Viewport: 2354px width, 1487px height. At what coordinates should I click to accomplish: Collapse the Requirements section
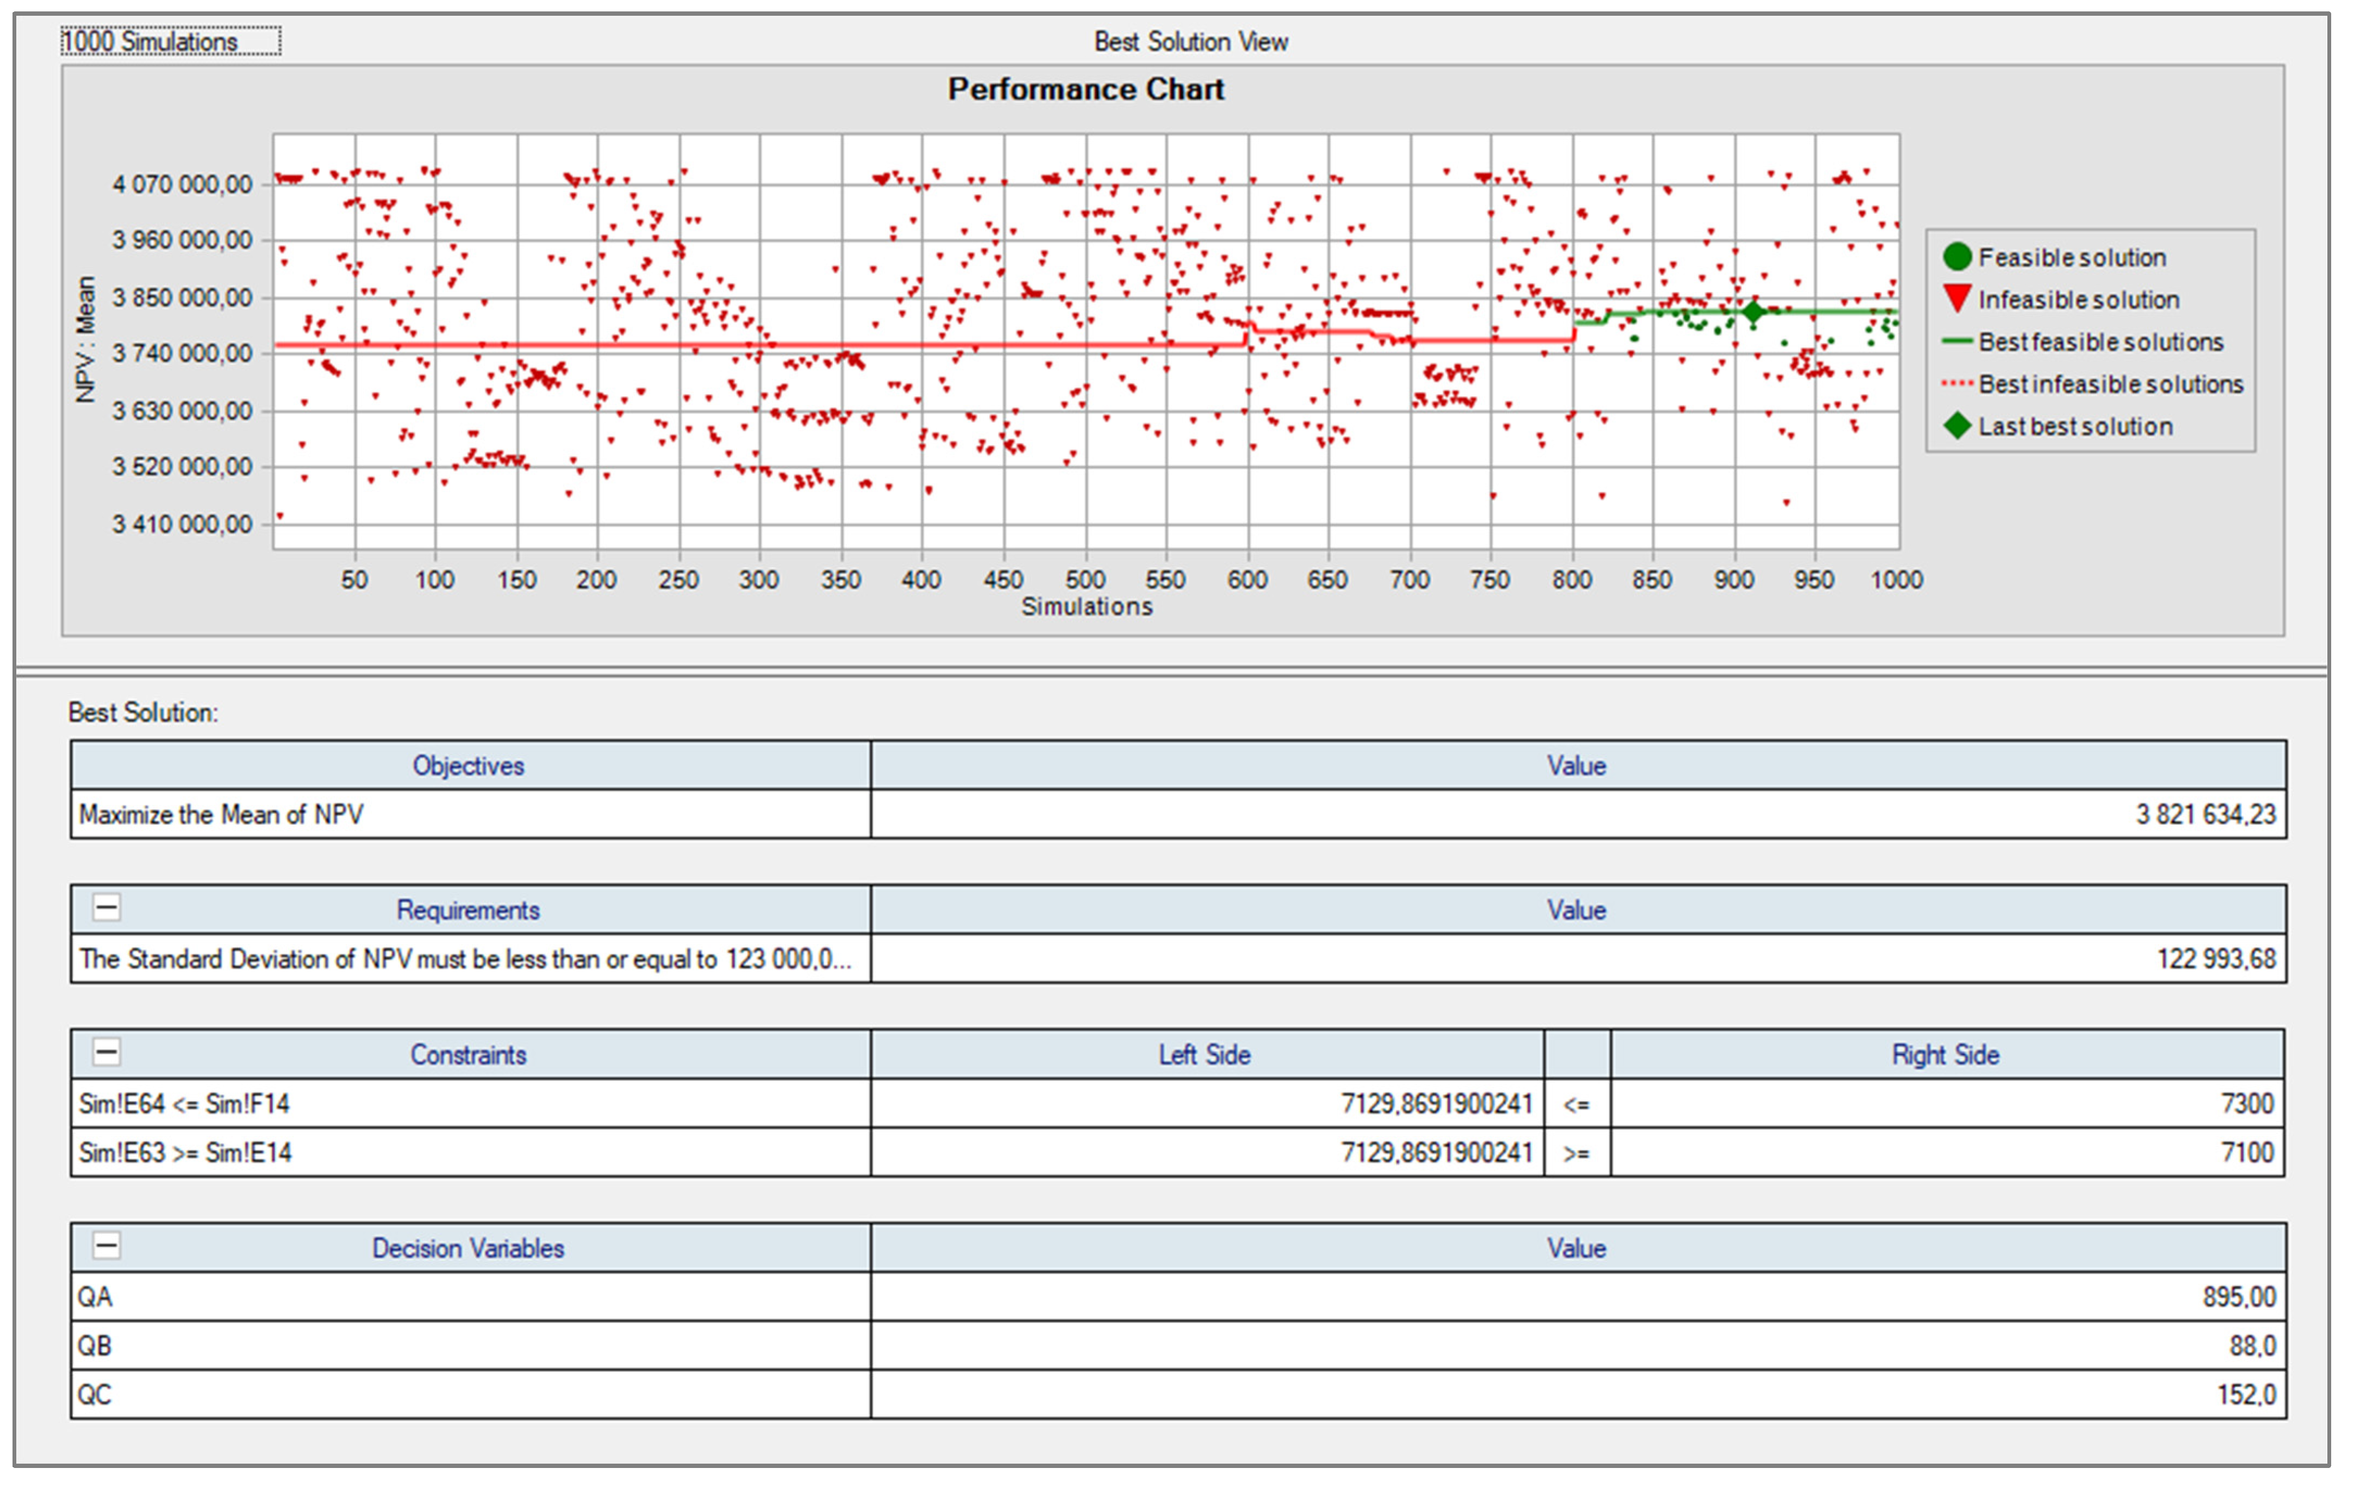click(107, 908)
